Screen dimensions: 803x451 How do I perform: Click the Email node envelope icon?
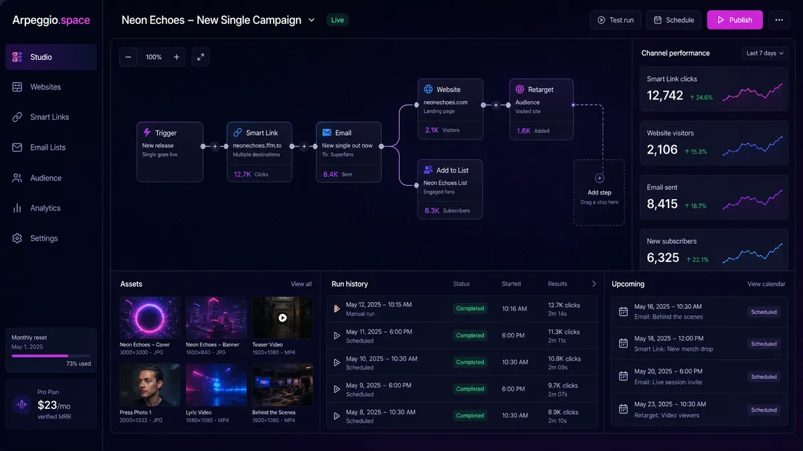(327, 132)
